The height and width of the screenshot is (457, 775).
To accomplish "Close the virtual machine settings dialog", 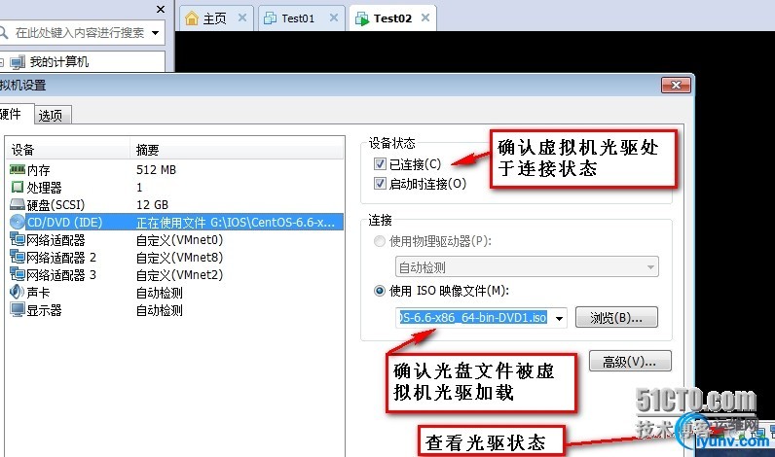I will point(676,85).
